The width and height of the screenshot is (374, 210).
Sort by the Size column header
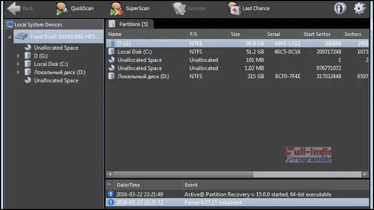[x=246, y=34]
